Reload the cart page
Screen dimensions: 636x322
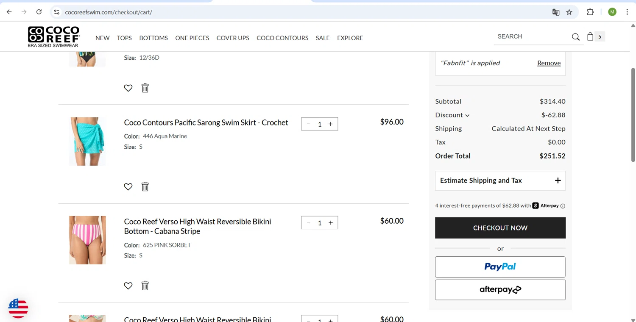tap(39, 12)
